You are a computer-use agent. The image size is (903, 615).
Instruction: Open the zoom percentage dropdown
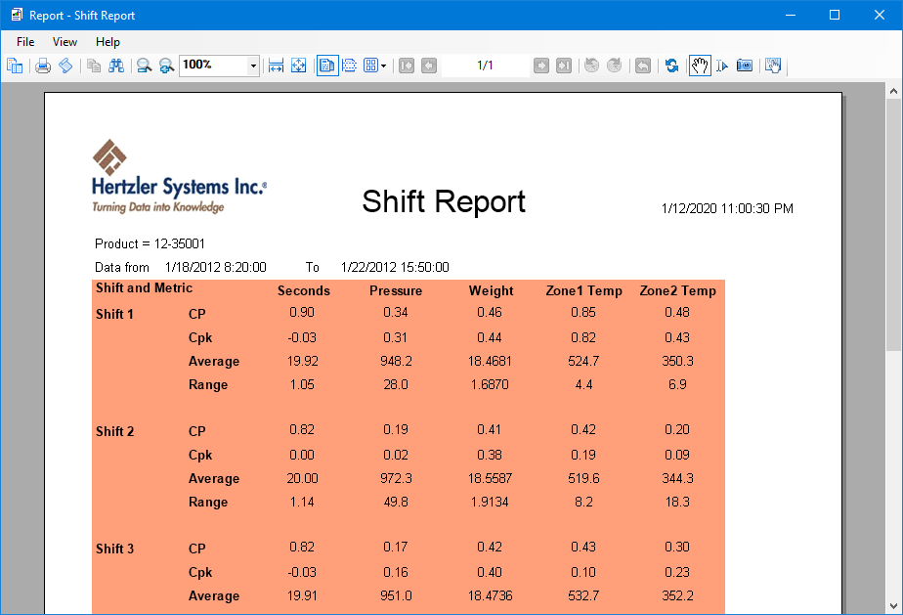point(254,66)
